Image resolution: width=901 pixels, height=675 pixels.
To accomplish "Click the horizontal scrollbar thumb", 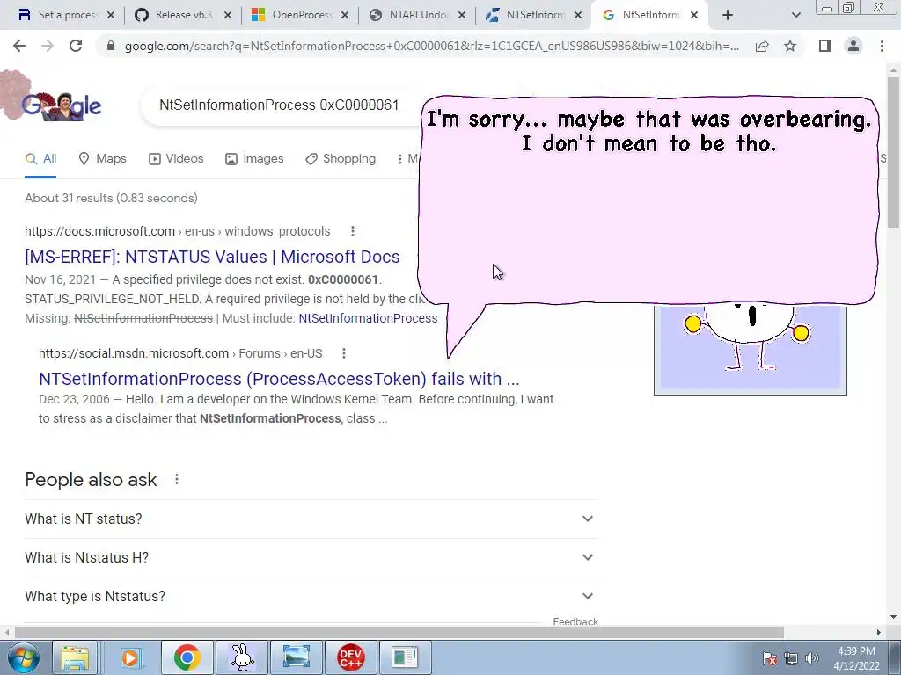I will click(399, 632).
